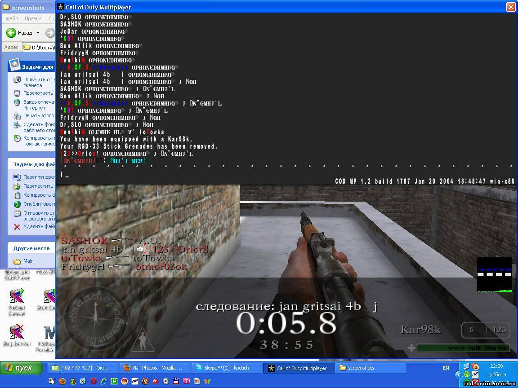Viewport: 518px width, 388px height.
Task: Expand hidden tray icons with the arrow
Action: click(459, 375)
